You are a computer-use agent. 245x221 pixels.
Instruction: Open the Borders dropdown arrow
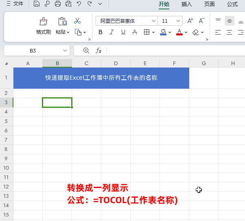pos(153,32)
